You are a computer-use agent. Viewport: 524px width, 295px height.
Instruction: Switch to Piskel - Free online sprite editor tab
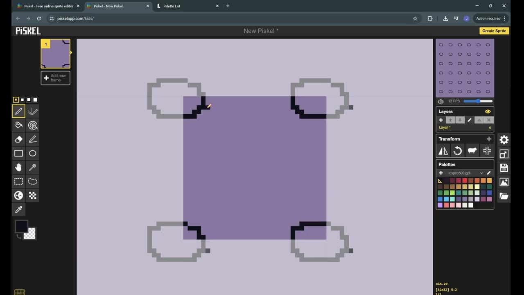point(48,6)
